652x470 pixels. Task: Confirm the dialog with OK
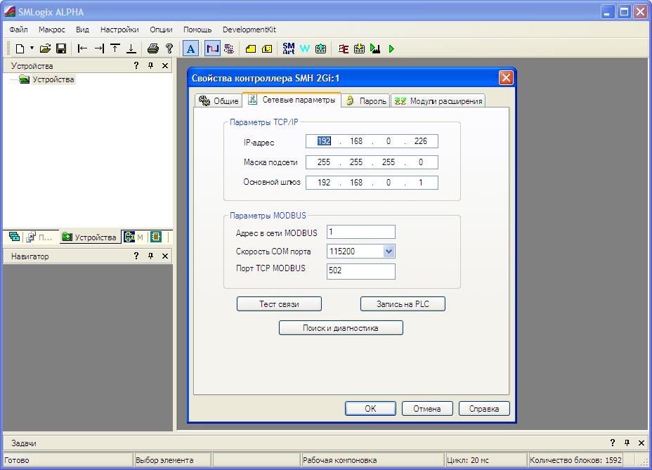coord(370,408)
